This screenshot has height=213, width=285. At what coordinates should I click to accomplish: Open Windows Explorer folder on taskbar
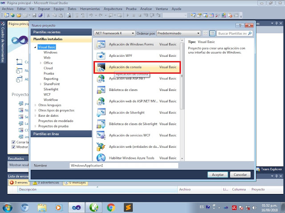pyautogui.click(x=42, y=208)
